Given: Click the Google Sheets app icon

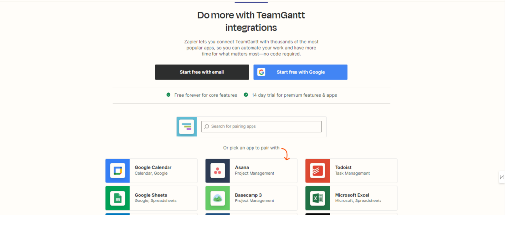Looking at the screenshot, I should point(118,198).
